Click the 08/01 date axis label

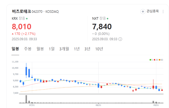98,105
